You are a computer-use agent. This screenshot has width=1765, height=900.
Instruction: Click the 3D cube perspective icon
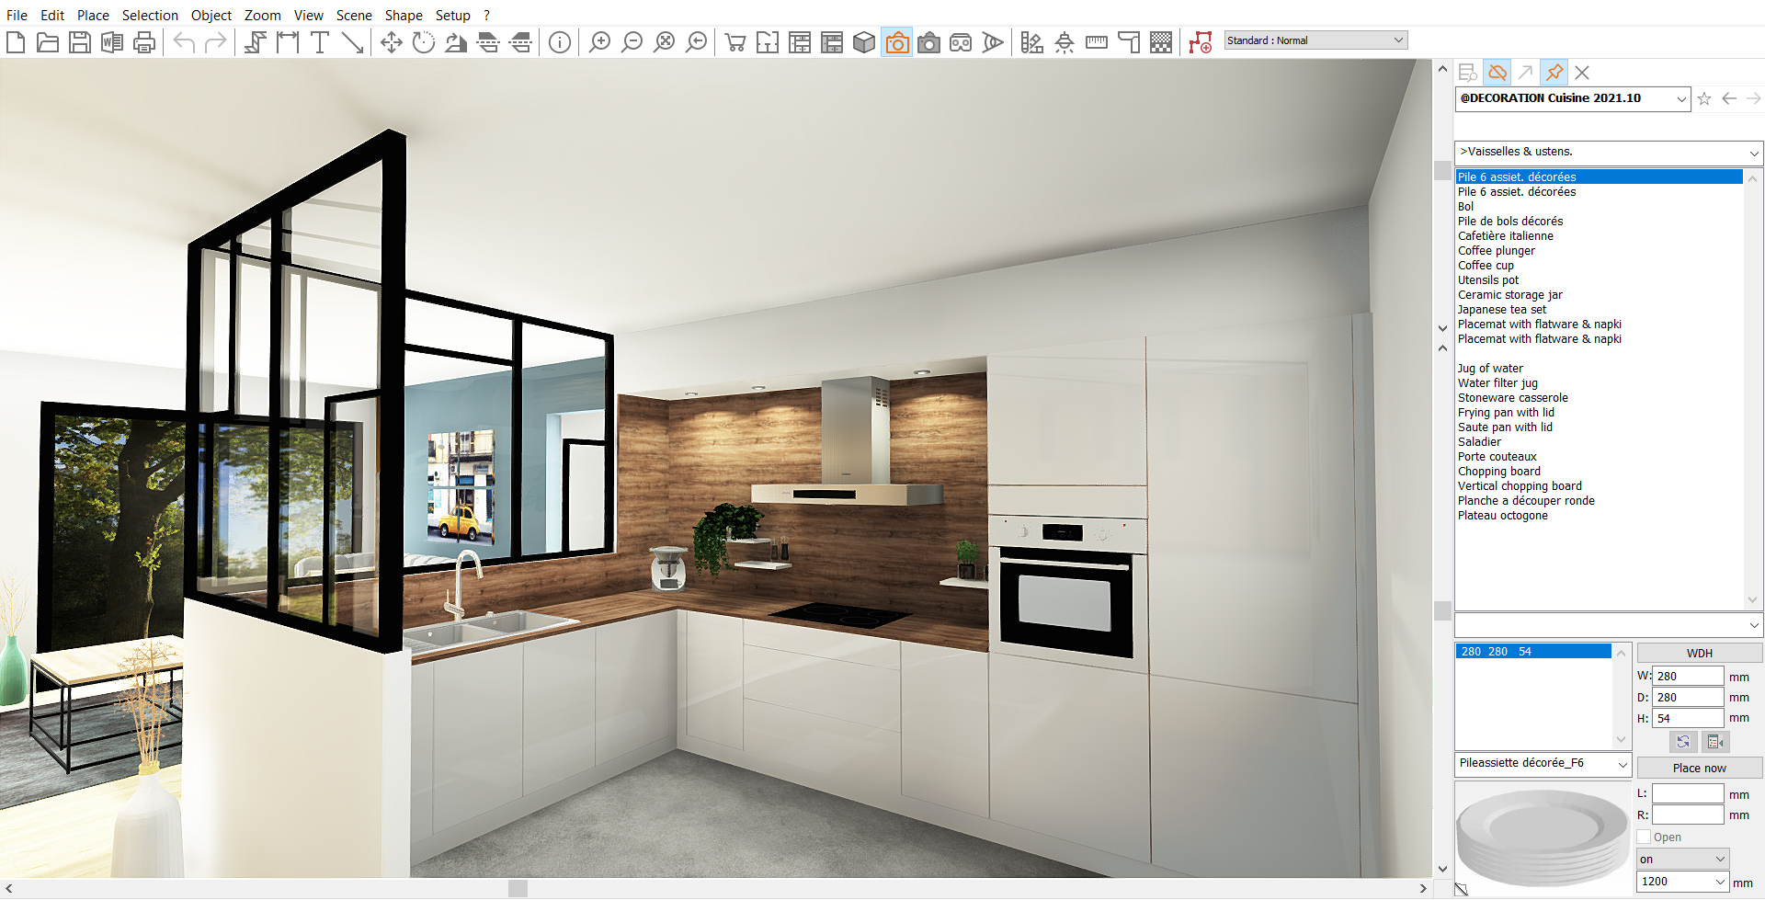[x=864, y=42]
